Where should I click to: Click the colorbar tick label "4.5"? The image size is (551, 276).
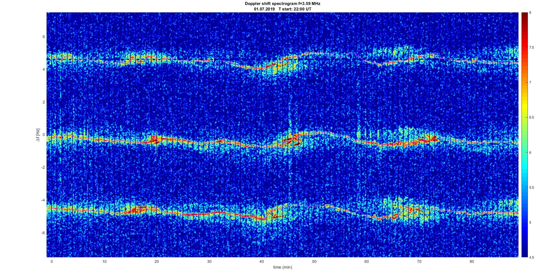coord(531,258)
